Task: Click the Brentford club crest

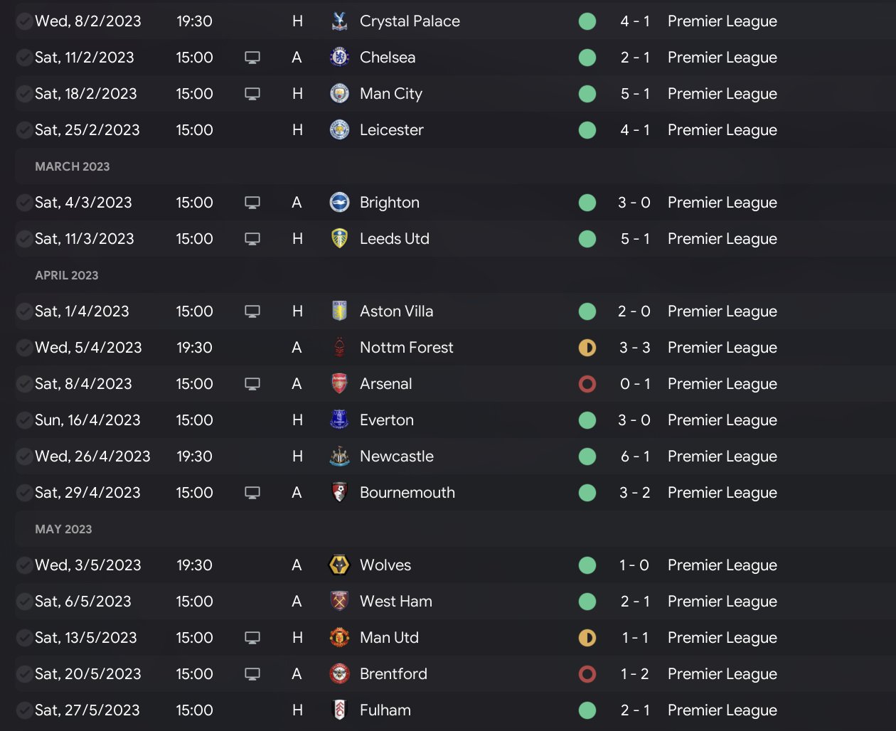Action: tap(339, 674)
